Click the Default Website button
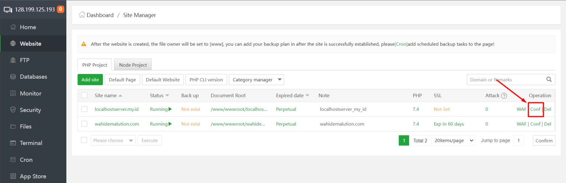 [163, 80]
